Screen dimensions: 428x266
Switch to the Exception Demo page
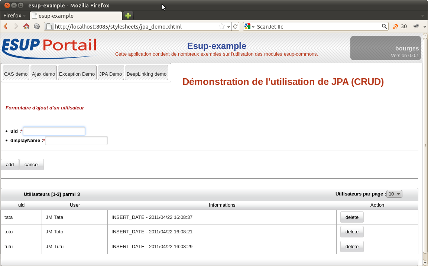click(77, 74)
